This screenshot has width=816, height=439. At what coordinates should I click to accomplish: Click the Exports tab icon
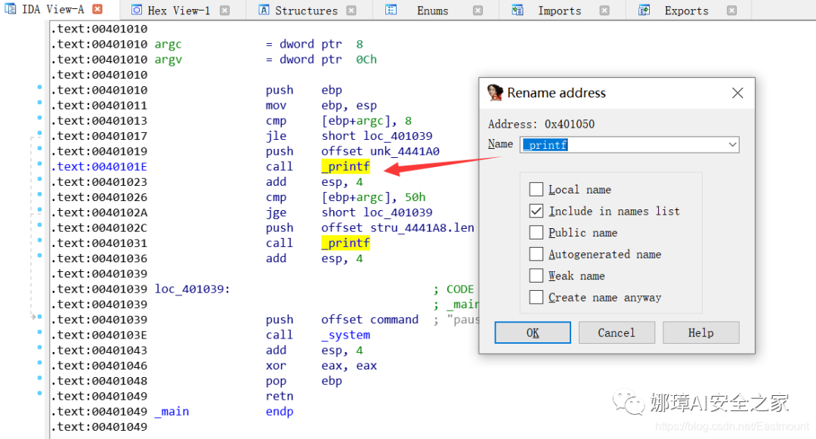(x=644, y=10)
